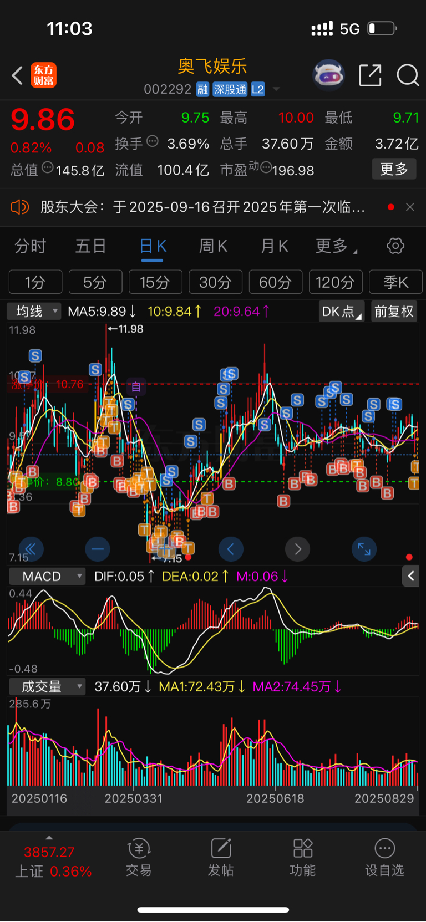Move chart right with arrow button

(x=297, y=549)
